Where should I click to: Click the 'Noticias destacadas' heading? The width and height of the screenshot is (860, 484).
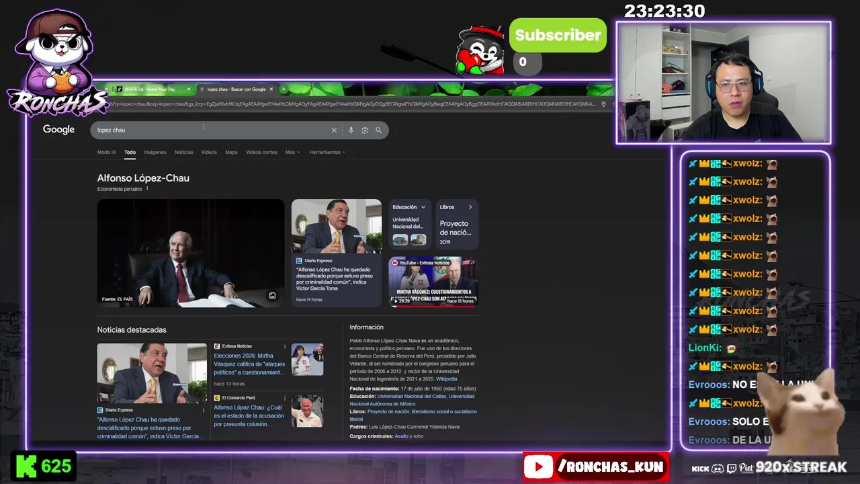coord(132,330)
